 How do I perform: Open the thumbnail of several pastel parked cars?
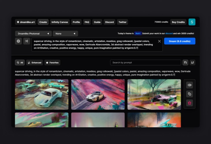tap(42, 94)
